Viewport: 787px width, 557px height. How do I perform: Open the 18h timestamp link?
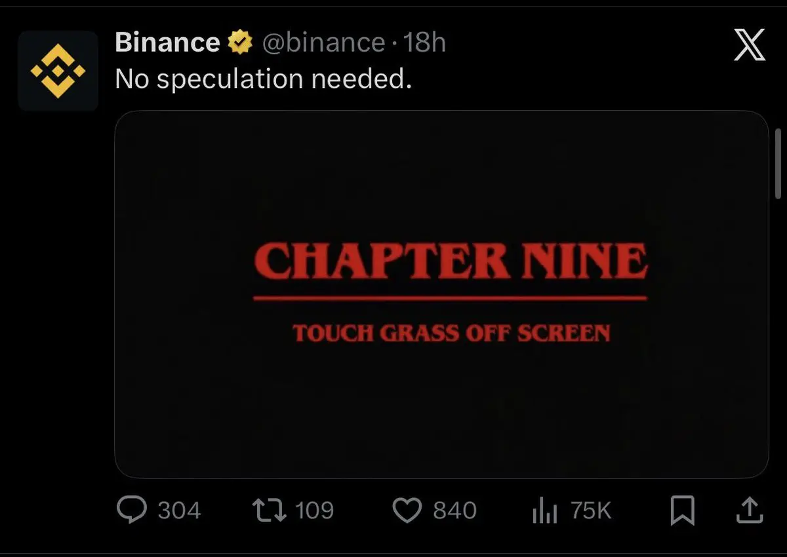[424, 43]
